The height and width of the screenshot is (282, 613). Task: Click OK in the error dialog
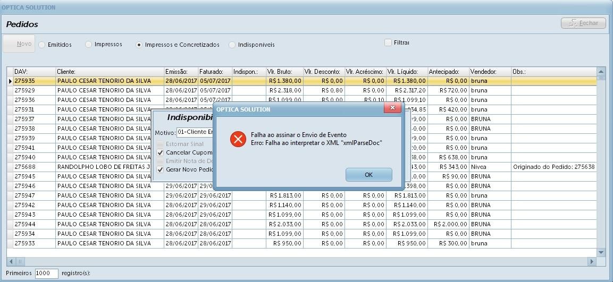(x=368, y=175)
